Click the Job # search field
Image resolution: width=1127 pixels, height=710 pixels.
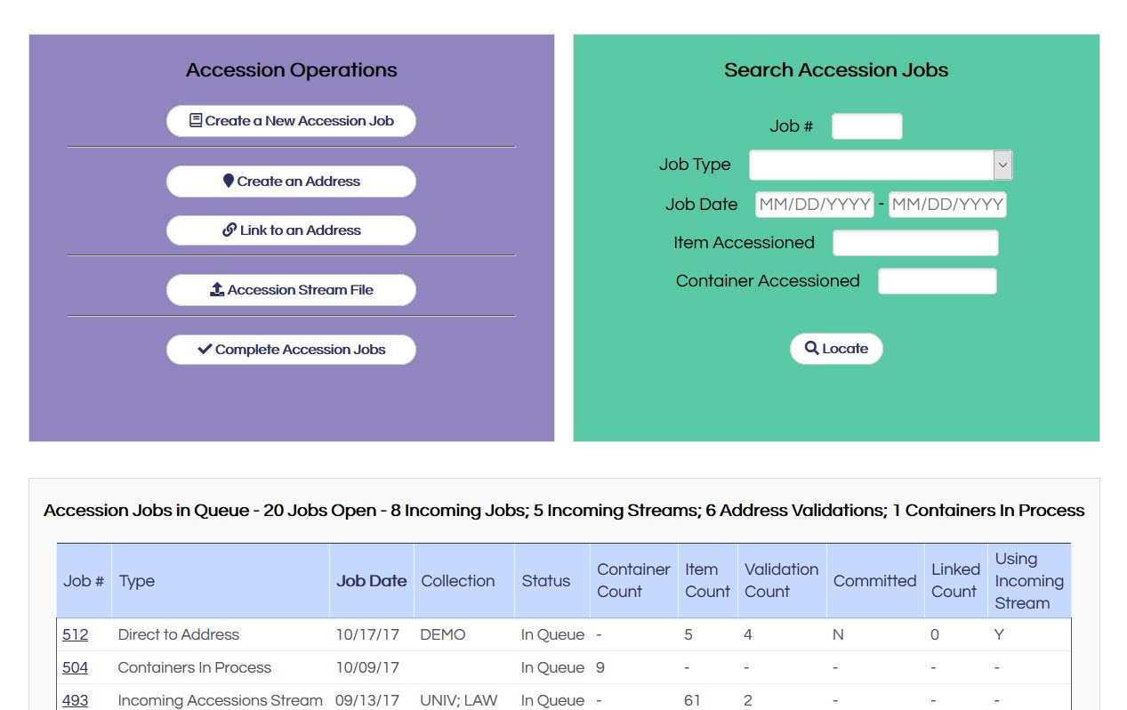pos(866,126)
